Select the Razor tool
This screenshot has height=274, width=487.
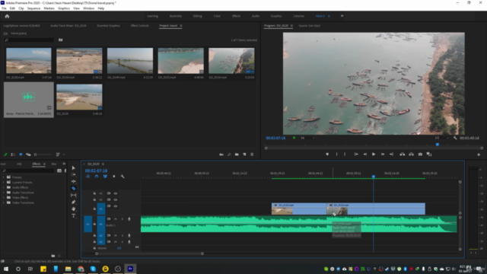click(74, 188)
